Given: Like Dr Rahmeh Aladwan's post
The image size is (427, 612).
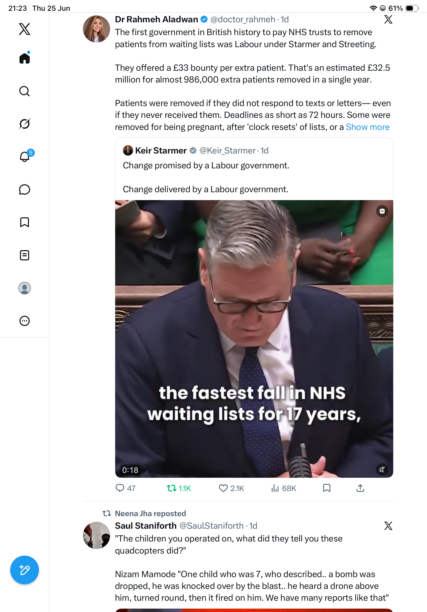Looking at the screenshot, I should 231,488.
